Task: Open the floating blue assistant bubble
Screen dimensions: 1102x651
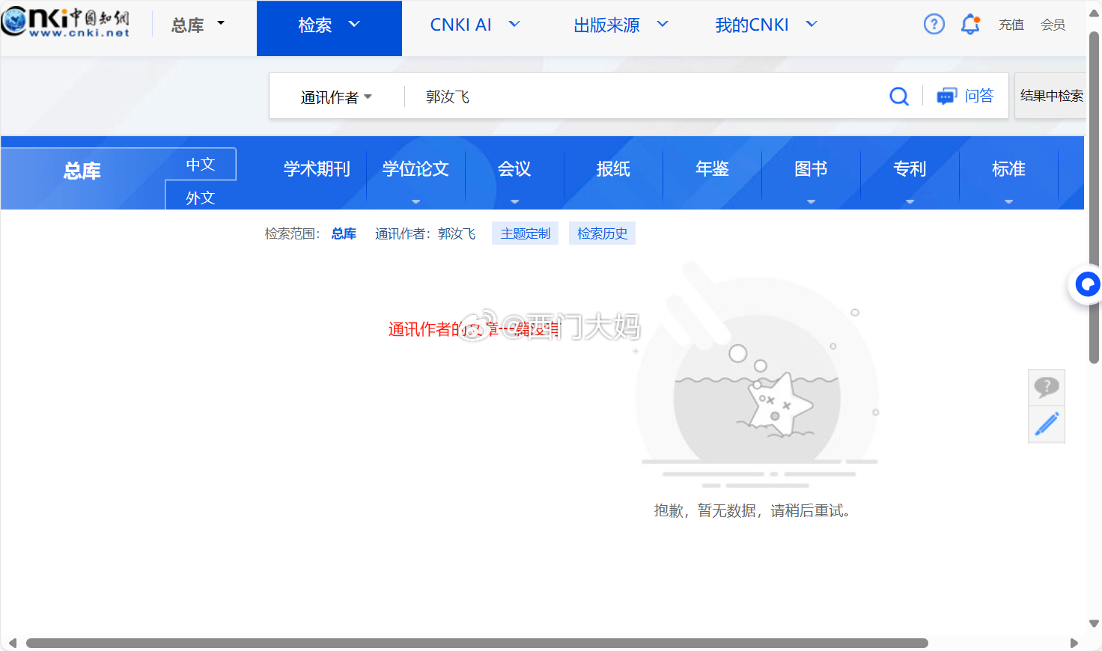Action: tap(1086, 284)
